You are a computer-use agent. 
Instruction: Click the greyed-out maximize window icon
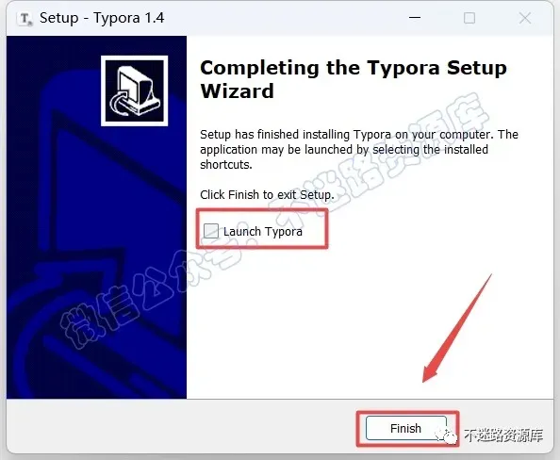(x=469, y=18)
